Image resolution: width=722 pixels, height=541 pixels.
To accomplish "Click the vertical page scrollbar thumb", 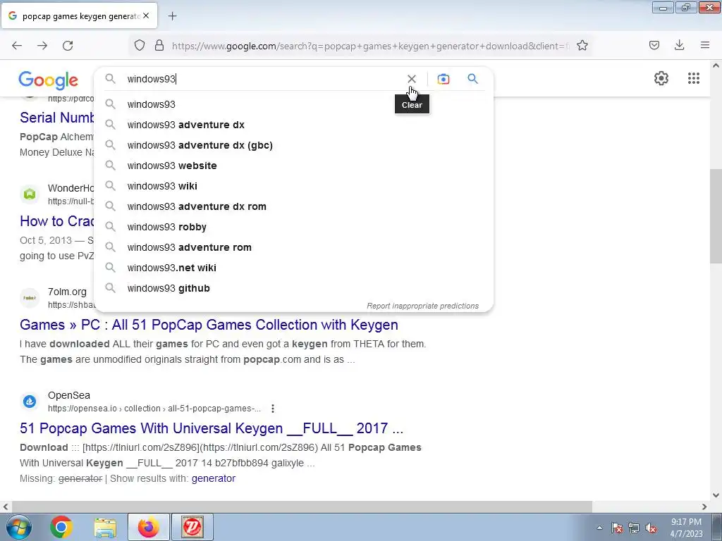I will click(x=716, y=216).
